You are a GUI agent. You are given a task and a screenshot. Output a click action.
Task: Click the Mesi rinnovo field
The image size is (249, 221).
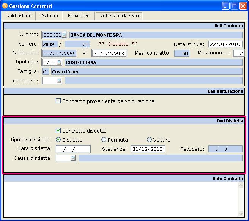238,53
